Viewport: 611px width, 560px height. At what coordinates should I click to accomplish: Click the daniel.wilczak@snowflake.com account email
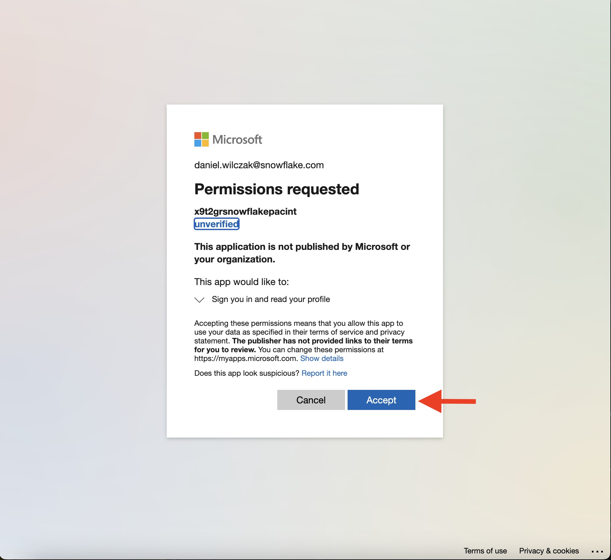[259, 165]
